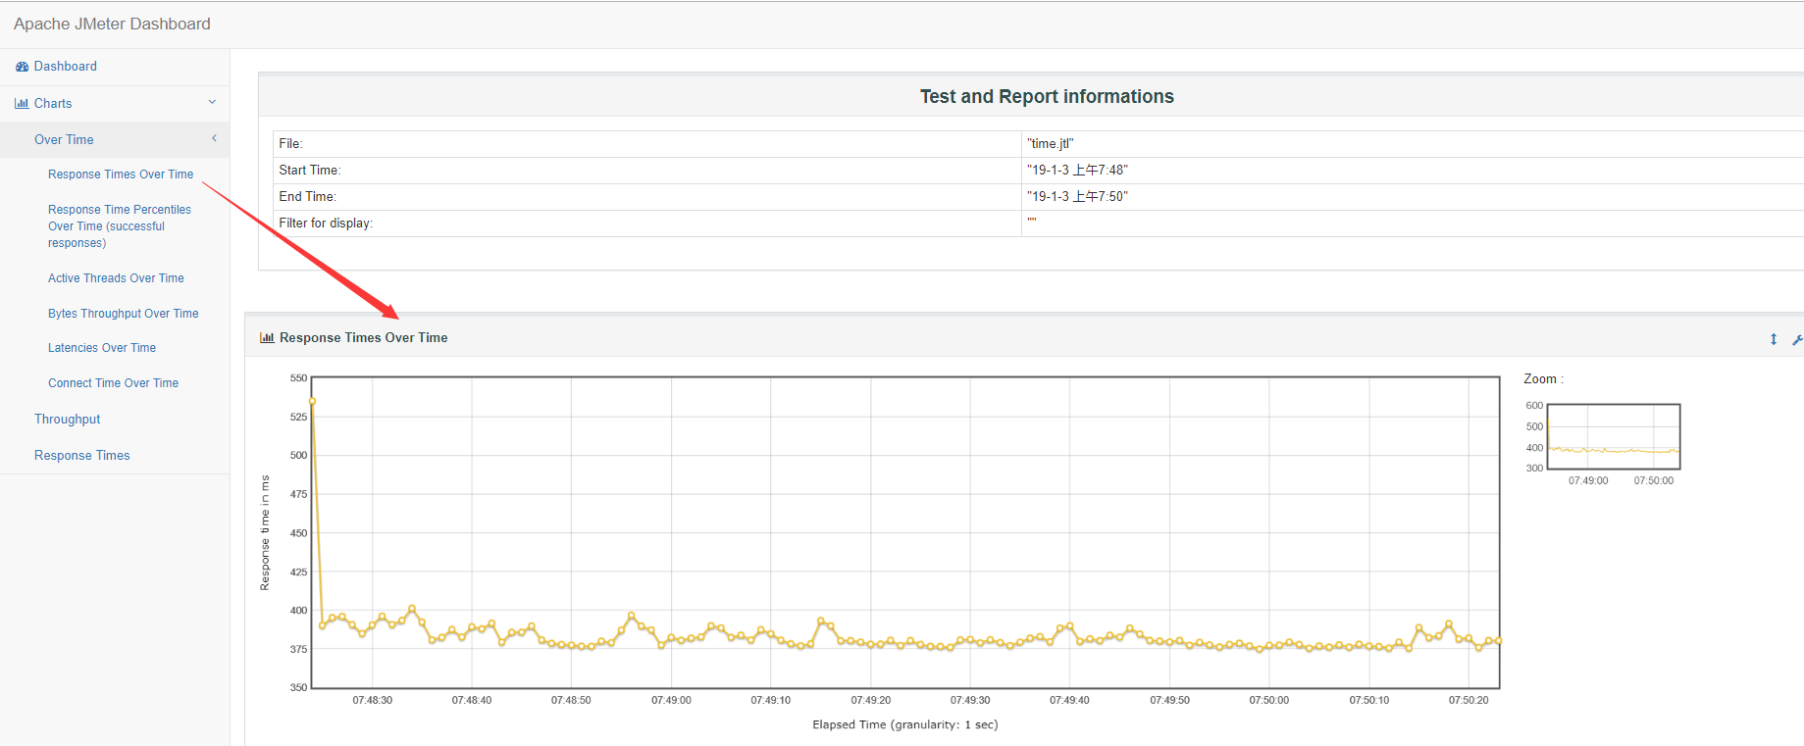Click the "Response time in ms" axis label
The image size is (1804, 746).
tap(265, 533)
